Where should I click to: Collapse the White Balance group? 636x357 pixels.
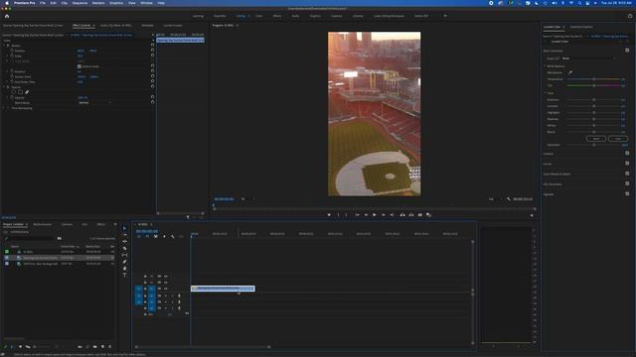pyautogui.click(x=546, y=66)
